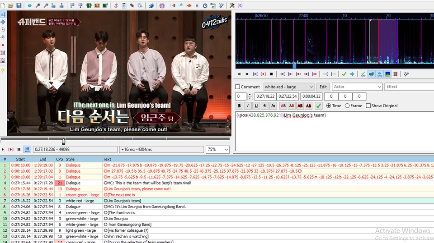
Task: Open the Fonts Collector icon
Action: (x=140, y=5)
